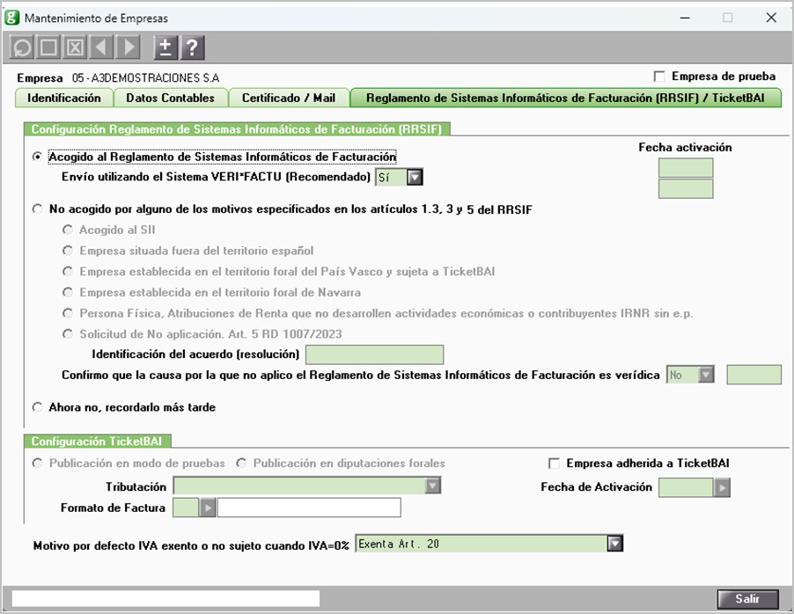Select Publicación en diputaciones forales radio
794x614 pixels.
241,464
